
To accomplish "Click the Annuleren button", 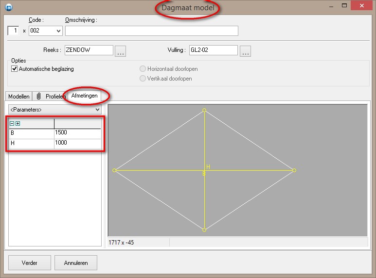I will coord(76,262).
